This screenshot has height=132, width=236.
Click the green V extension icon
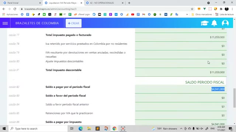[204, 9]
